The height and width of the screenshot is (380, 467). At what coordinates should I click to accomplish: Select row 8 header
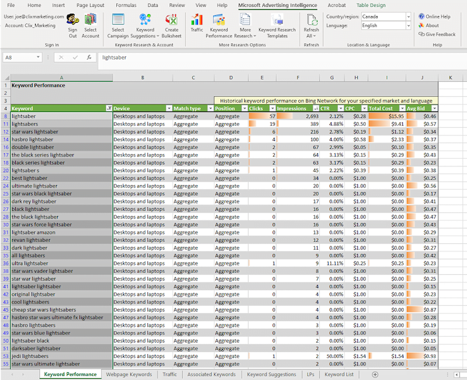coord(6,116)
